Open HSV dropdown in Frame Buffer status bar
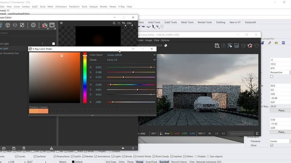 coord(201,134)
